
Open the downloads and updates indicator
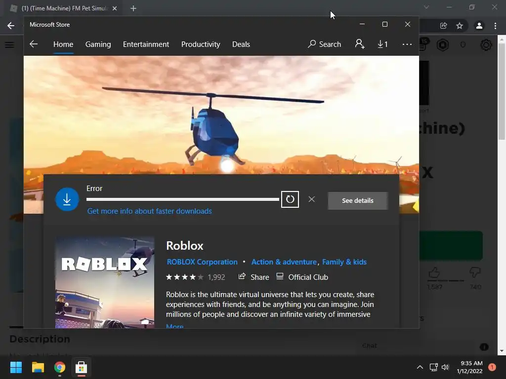click(382, 44)
